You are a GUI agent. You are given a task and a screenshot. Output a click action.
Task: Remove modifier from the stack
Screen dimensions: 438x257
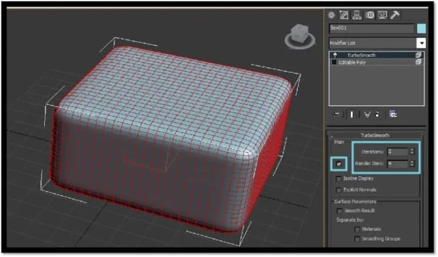click(x=377, y=114)
